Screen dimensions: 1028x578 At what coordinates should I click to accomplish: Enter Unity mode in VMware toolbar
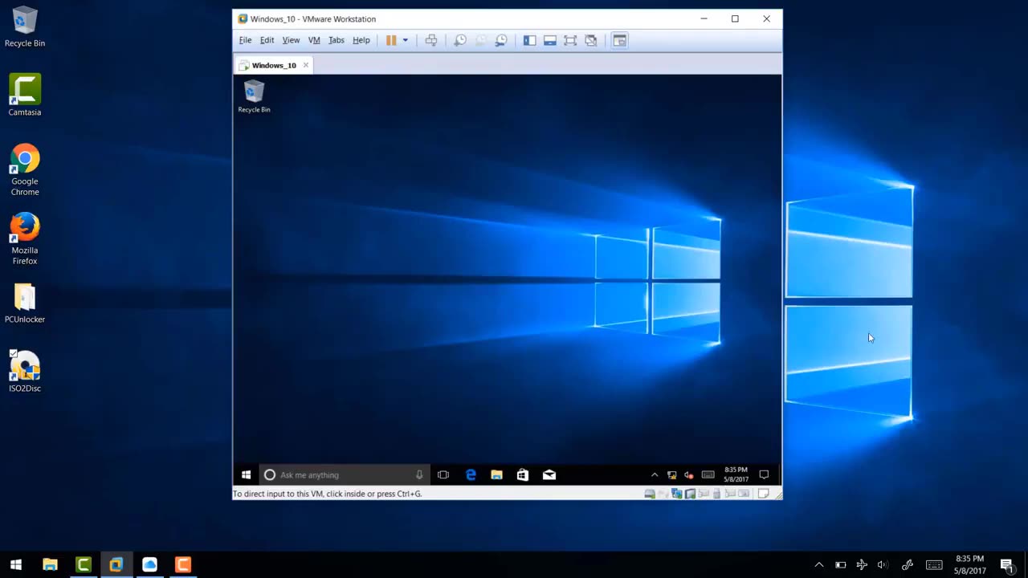coord(591,40)
